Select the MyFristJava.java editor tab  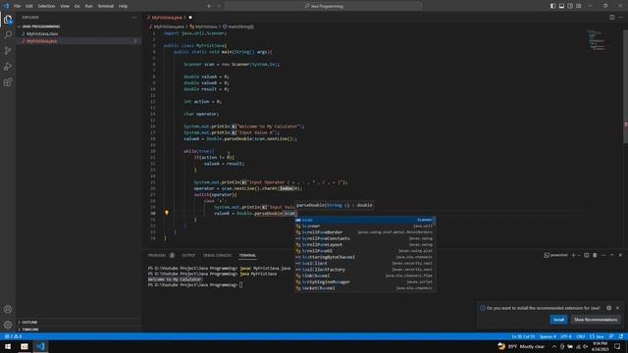click(x=167, y=18)
